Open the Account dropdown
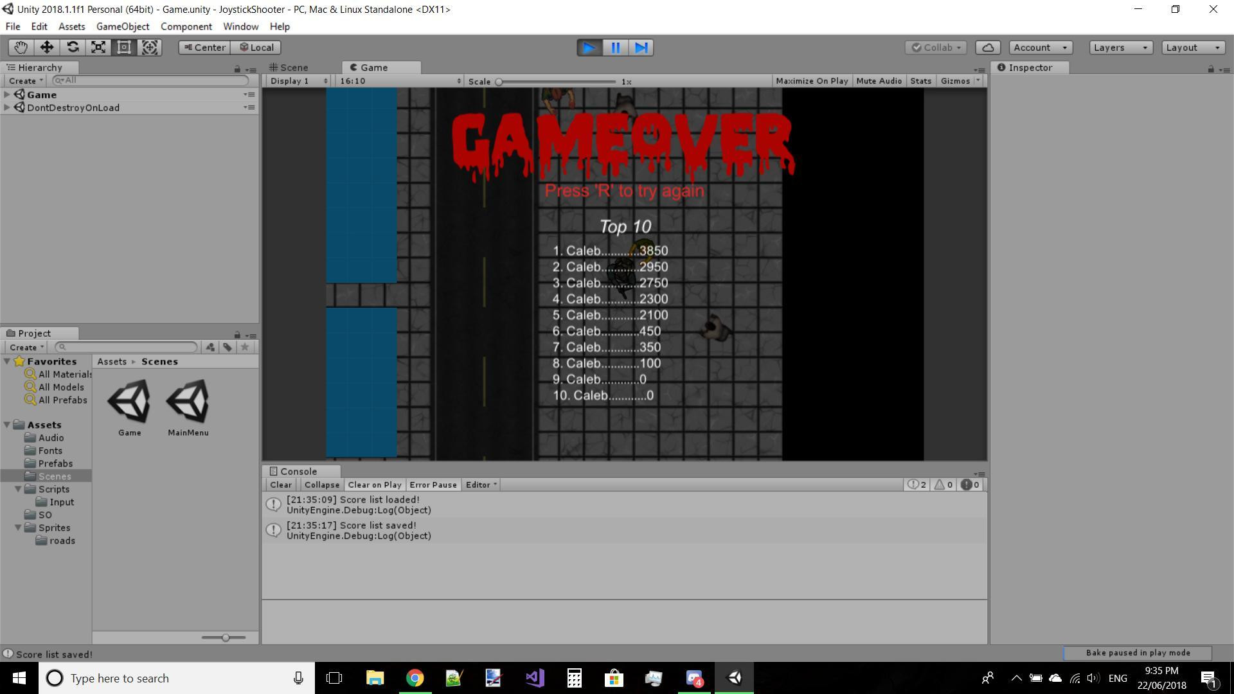The image size is (1234, 694). coord(1041,48)
